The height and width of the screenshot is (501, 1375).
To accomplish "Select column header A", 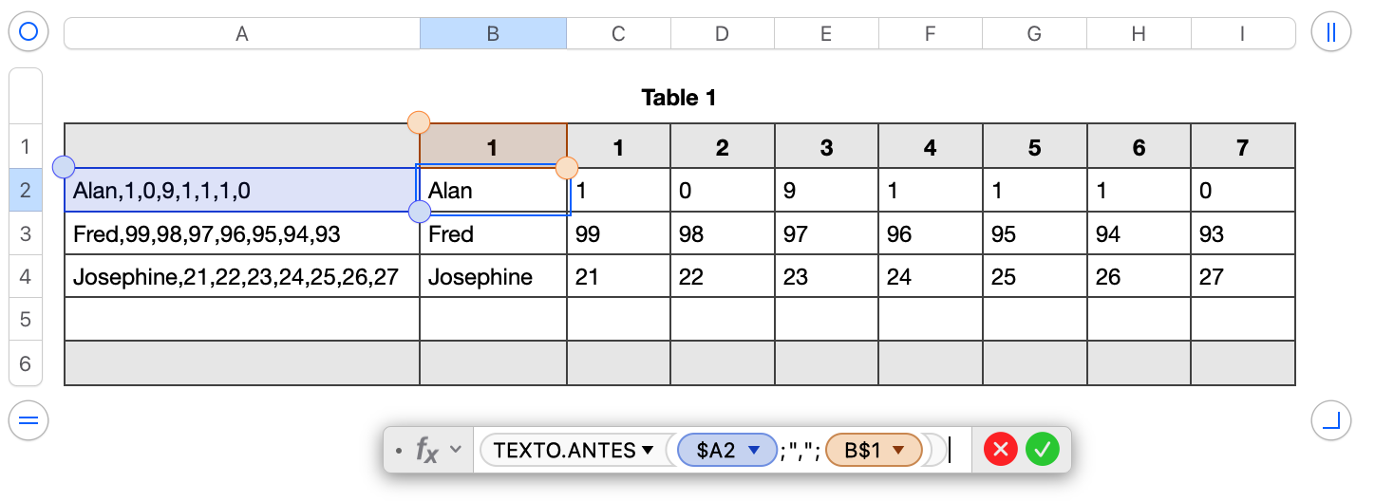I will [242, 34].
